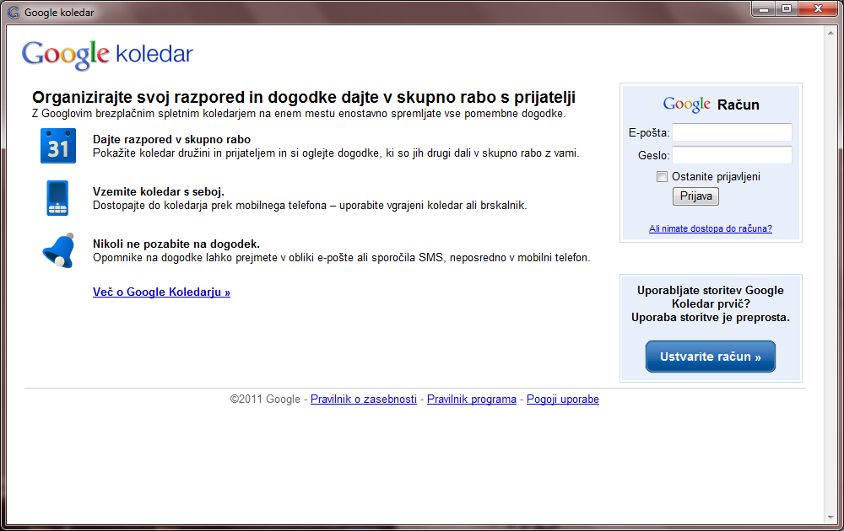Click the mobile phone icon
This screenshot has height=531, width=844.
(57, 198)
